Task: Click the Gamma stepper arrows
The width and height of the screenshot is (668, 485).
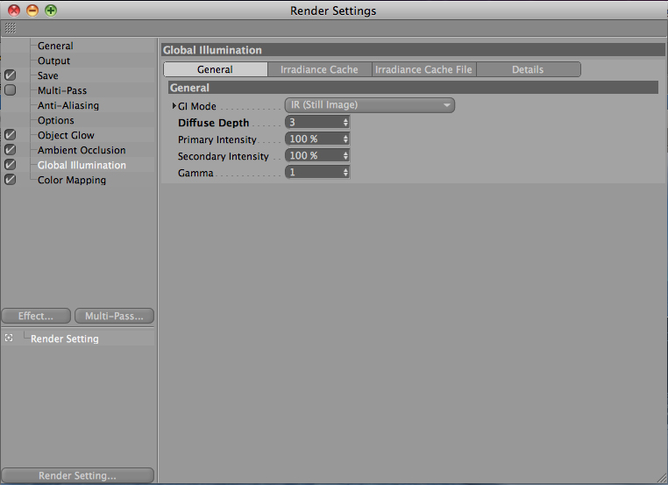Action: 345,172
